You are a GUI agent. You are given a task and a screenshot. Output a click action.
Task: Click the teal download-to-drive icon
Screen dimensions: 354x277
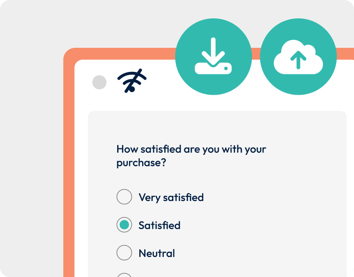pyautogui.click(x=213, y=57)
